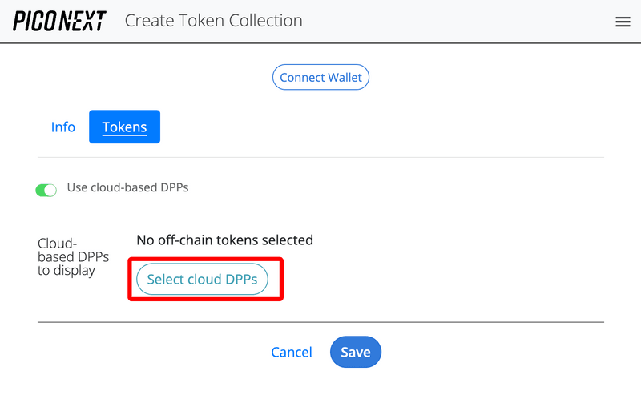Select the Tokens tab
This screenshot has height=395, width=641.
(124, 127)
